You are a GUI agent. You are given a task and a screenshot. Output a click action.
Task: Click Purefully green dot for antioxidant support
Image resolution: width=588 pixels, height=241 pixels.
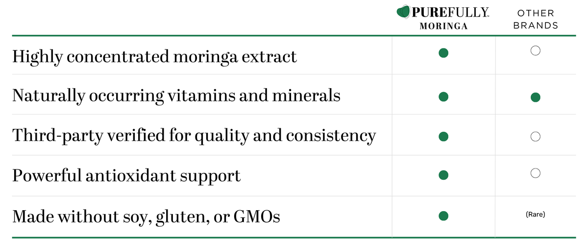point(443,174)
